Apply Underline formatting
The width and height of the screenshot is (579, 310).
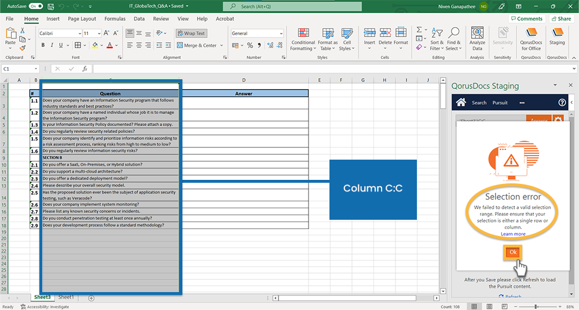61,45
